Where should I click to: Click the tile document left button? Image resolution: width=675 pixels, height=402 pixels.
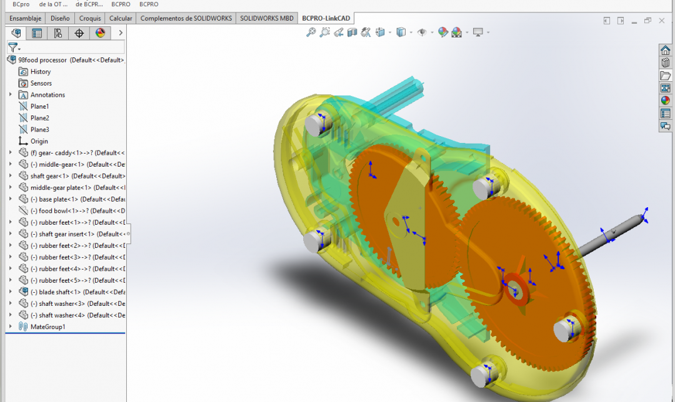click(606, 21)
